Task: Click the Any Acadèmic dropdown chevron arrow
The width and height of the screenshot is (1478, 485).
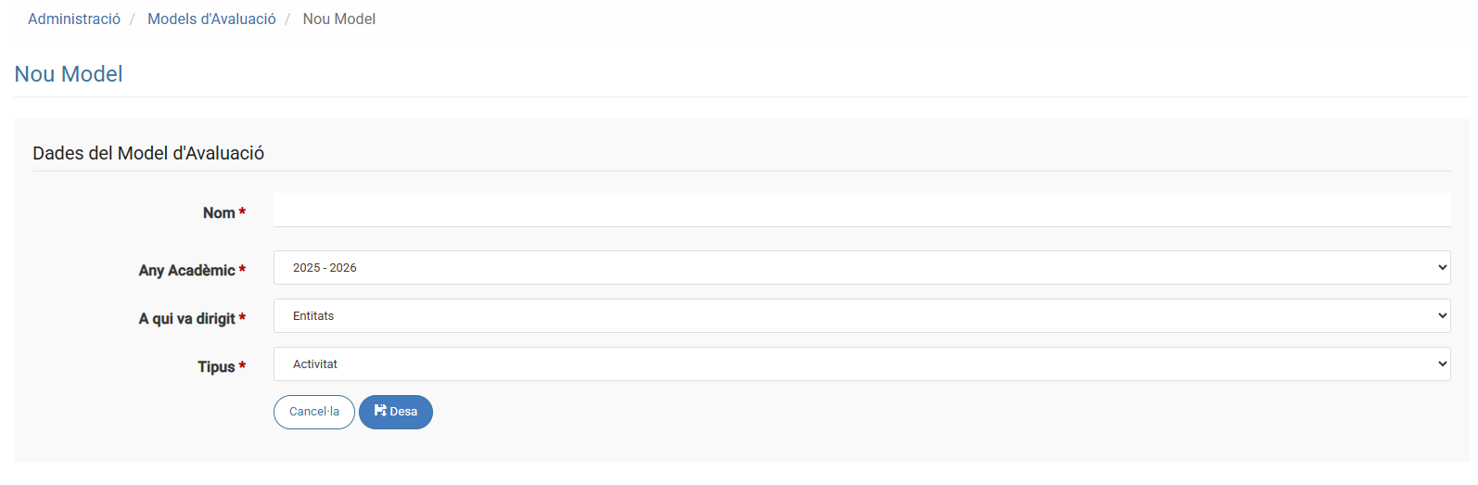Action: [1442, 268]
